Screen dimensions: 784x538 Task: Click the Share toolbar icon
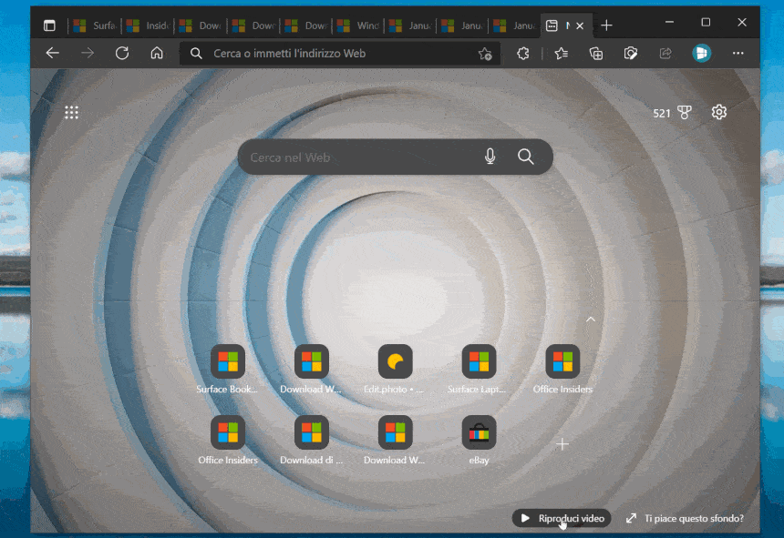tap(665, 54)
